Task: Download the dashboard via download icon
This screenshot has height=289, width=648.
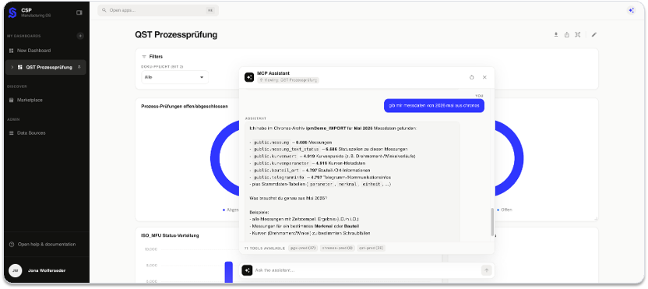Action: coord(556,35)
